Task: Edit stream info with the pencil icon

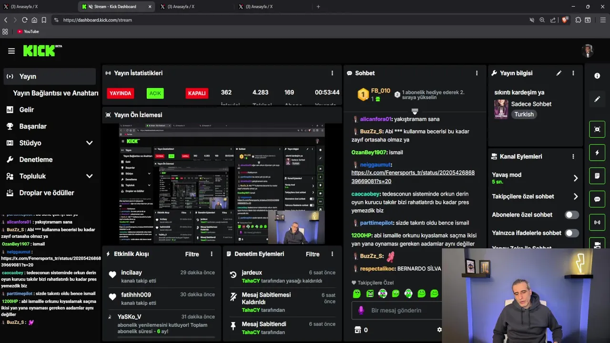Action: (559, 73)
